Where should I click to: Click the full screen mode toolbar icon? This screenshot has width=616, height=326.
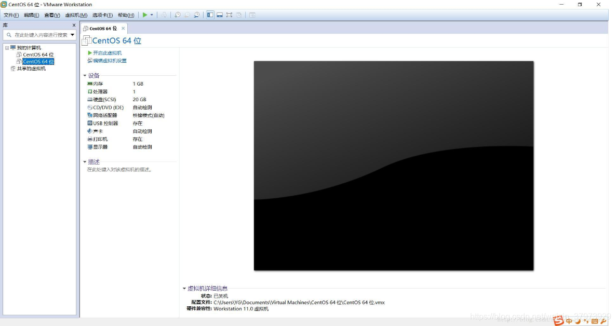229,15
